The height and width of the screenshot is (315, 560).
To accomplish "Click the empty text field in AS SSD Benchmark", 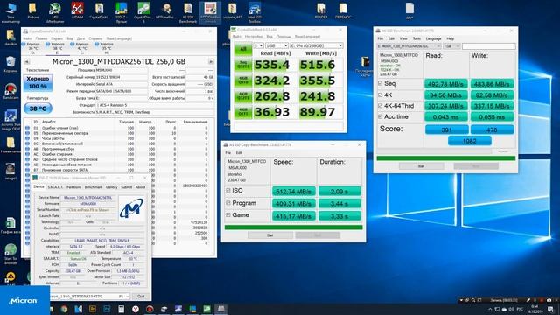I will pos(488,46).
